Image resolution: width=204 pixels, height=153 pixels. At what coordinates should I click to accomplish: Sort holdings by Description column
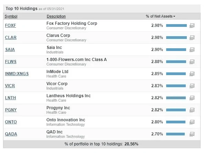pyautogui.click(x=56, y=16)
